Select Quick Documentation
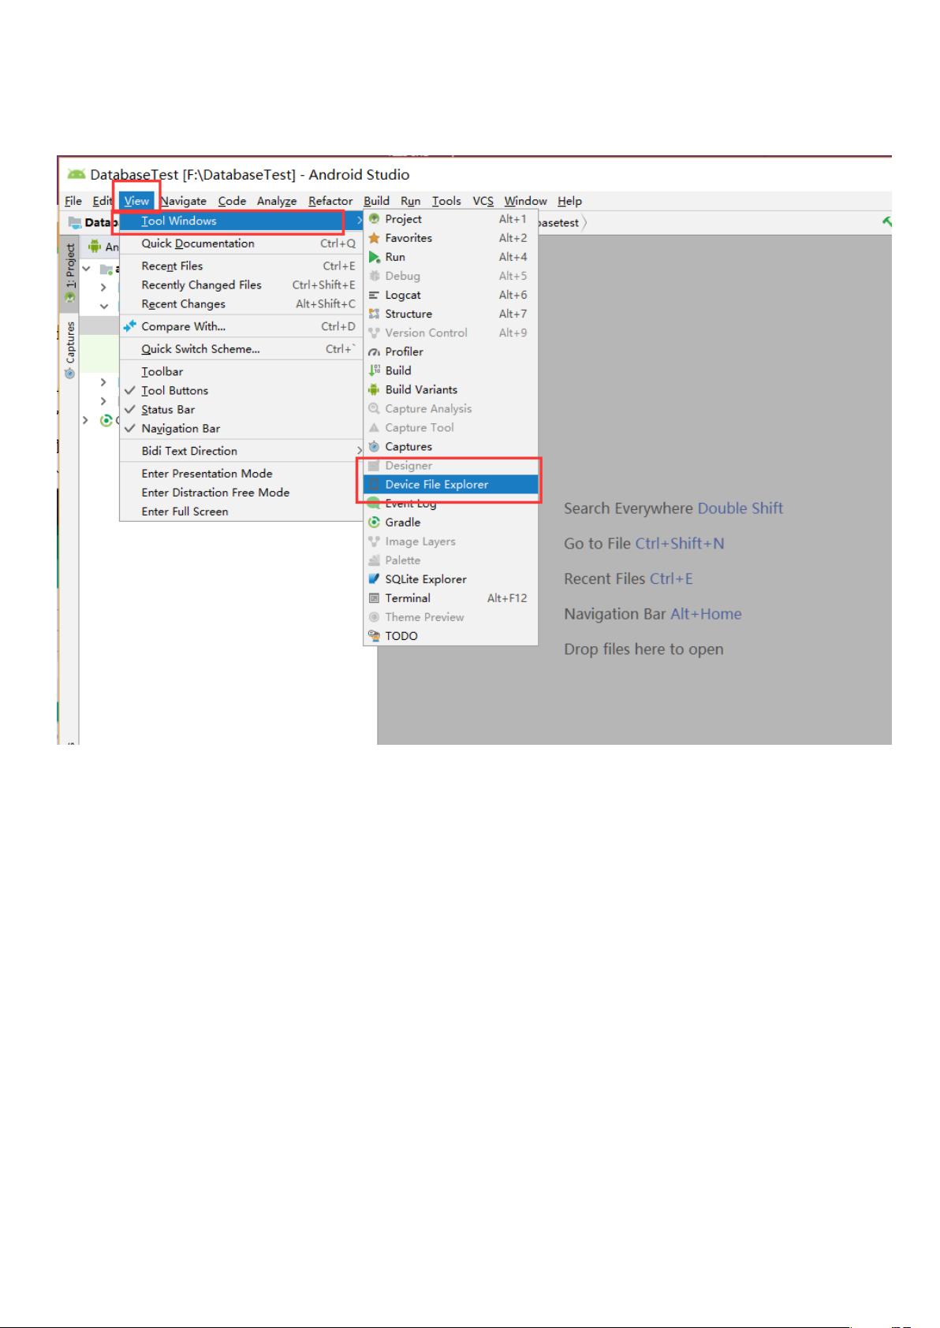The width and height of the screenshot is (940, 1328). (x=240, y=244)
